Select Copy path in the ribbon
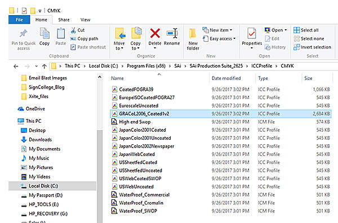Viewport: 338px width, 223px height. (84, 39)
